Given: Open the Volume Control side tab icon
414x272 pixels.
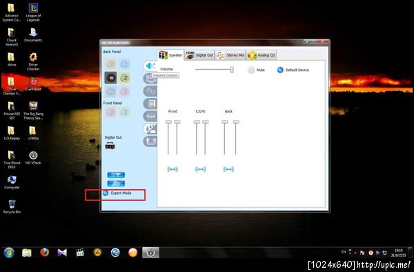Looking at the screenshot, I should pos(150,66).
